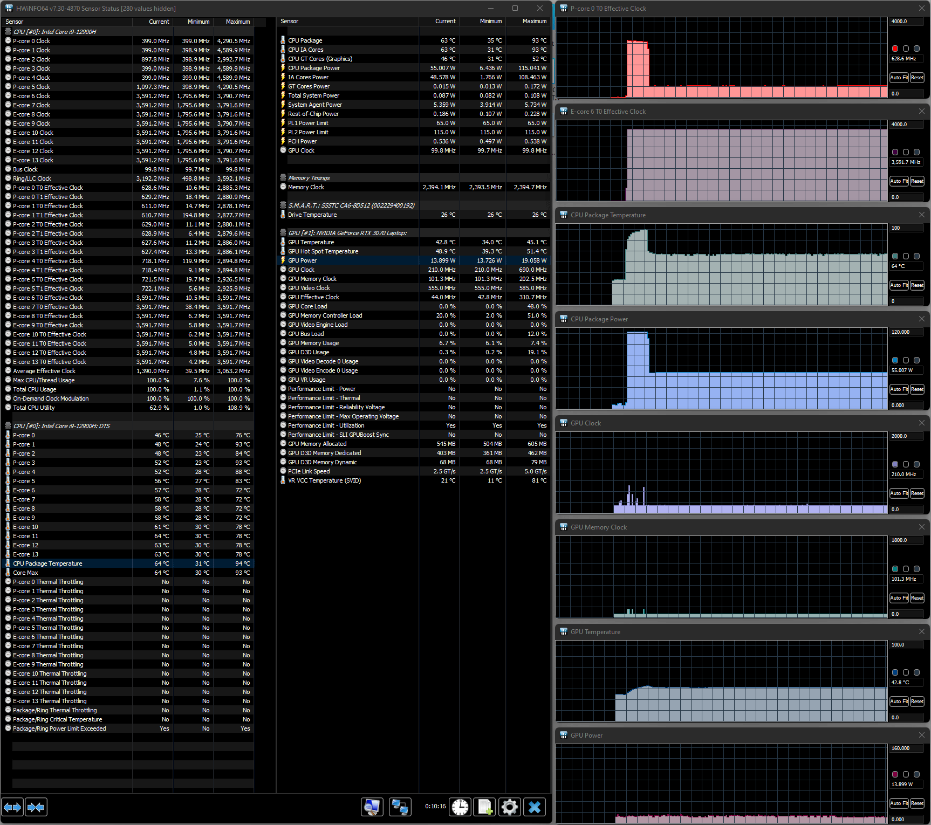This screenshot has width=931, height=825.
Task: Select the Package/Ring Critical Temperature row
Action: click(128, 719)
